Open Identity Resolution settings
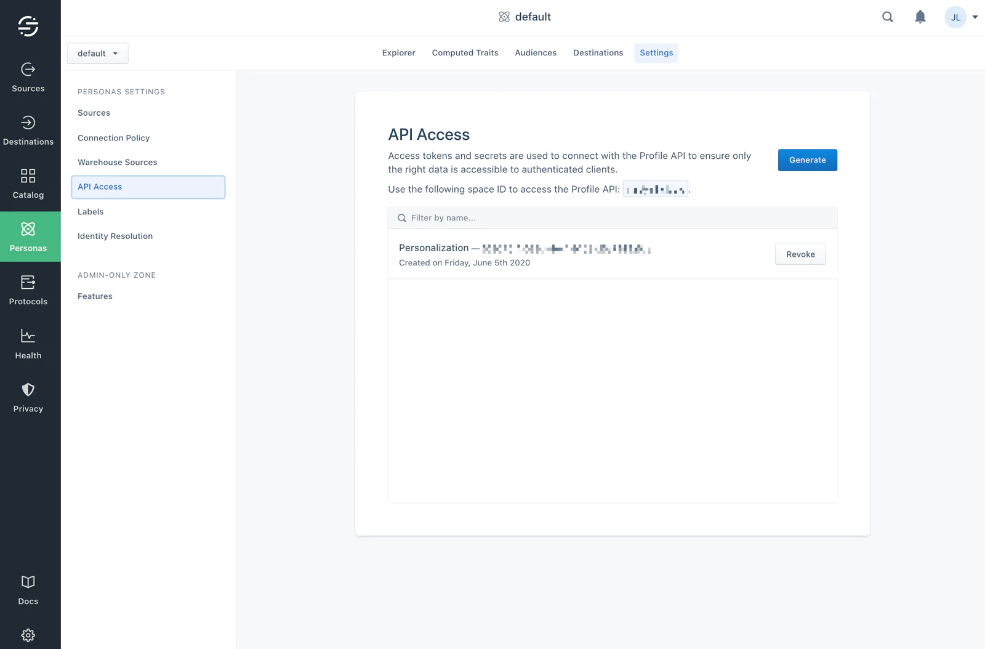 115,236
